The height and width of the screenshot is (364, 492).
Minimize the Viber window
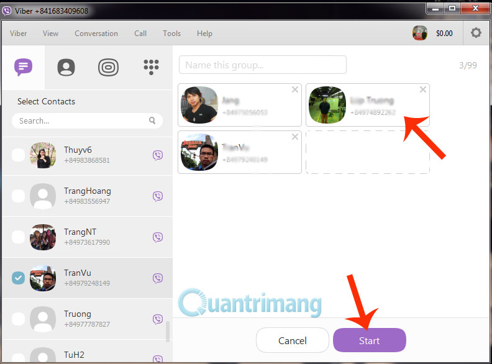(x=435, y=9)
